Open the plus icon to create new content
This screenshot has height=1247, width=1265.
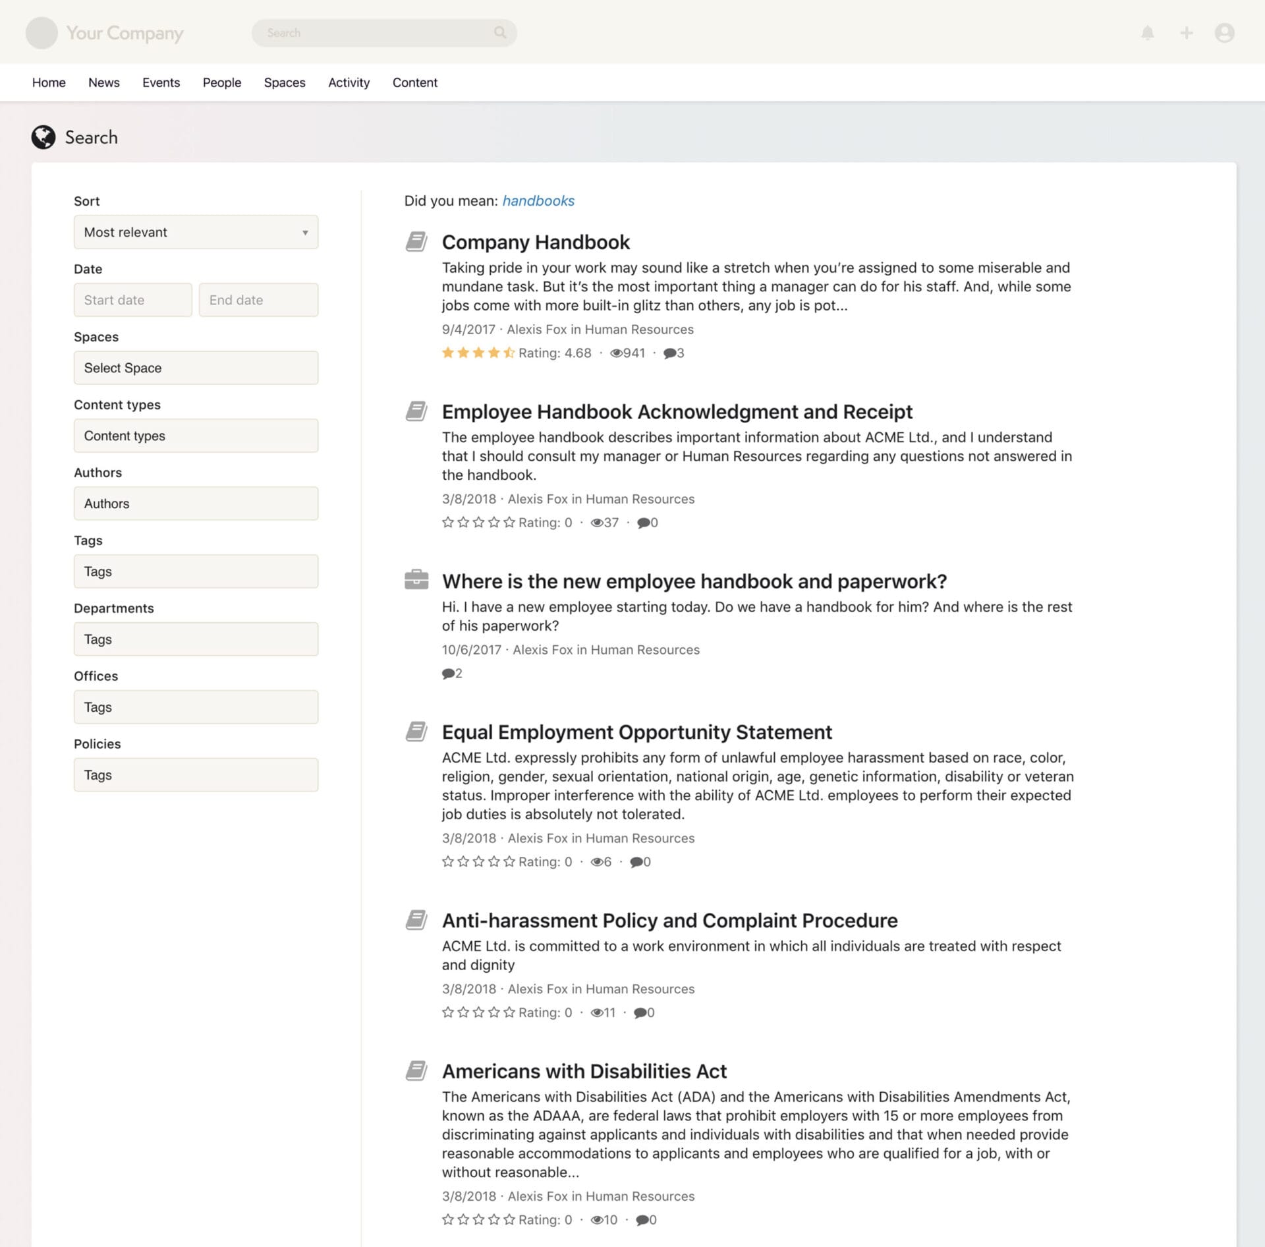pos(1187,32)
